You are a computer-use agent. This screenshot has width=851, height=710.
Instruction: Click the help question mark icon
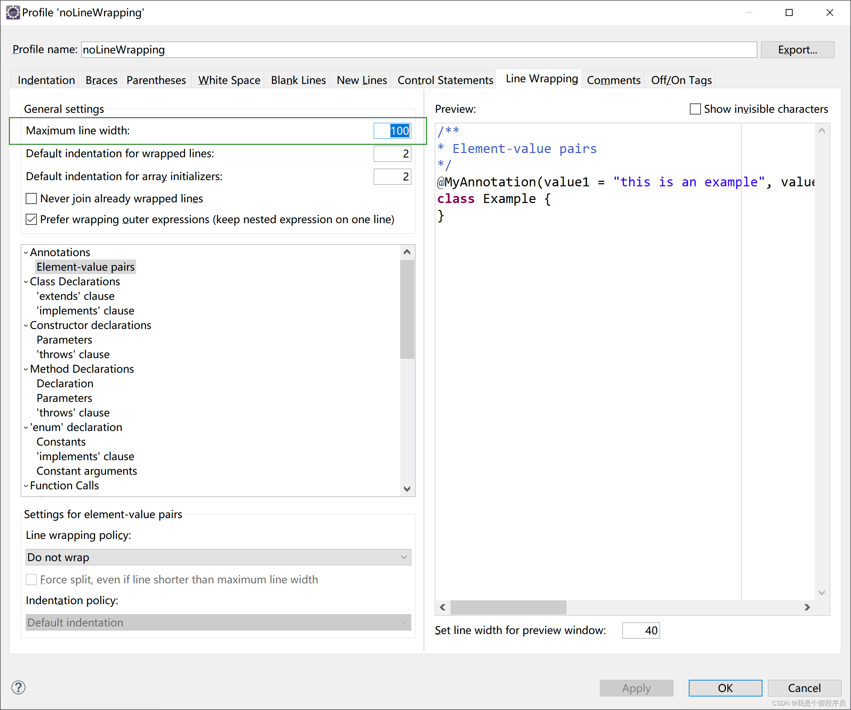(18, 687)
